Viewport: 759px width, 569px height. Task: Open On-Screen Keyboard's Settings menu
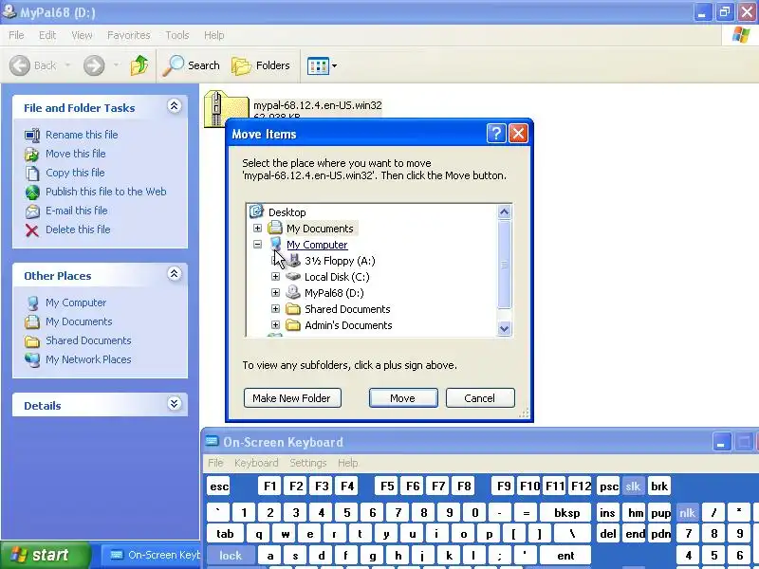coord(307,463)
